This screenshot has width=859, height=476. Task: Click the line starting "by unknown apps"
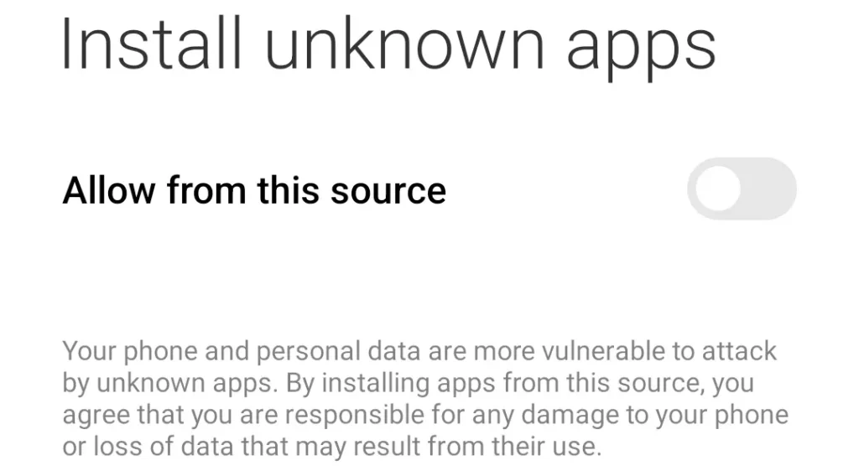408,383
